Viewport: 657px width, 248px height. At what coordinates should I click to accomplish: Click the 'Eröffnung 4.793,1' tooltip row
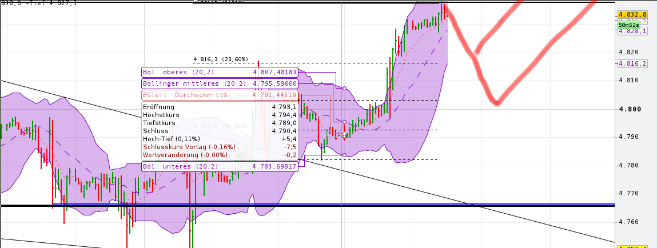click(220, 107)
